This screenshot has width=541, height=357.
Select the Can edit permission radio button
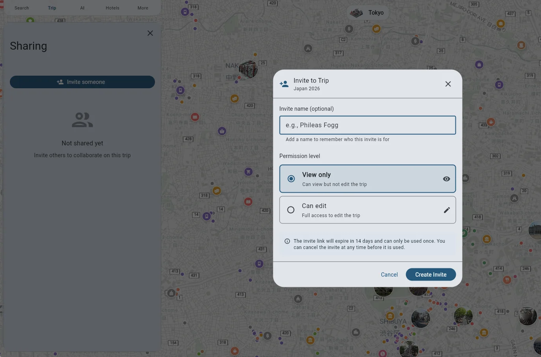[291, 210]
